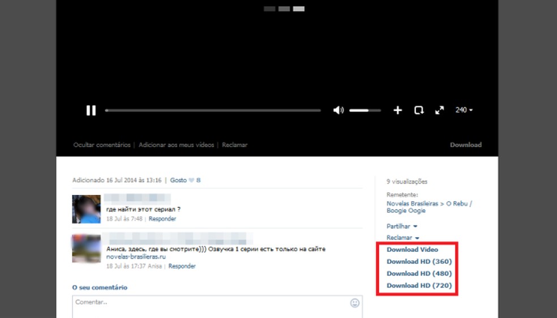
Task: Open second commenter's avatar thumbnail
Action: pyautogui.click(x=86, y=249)
